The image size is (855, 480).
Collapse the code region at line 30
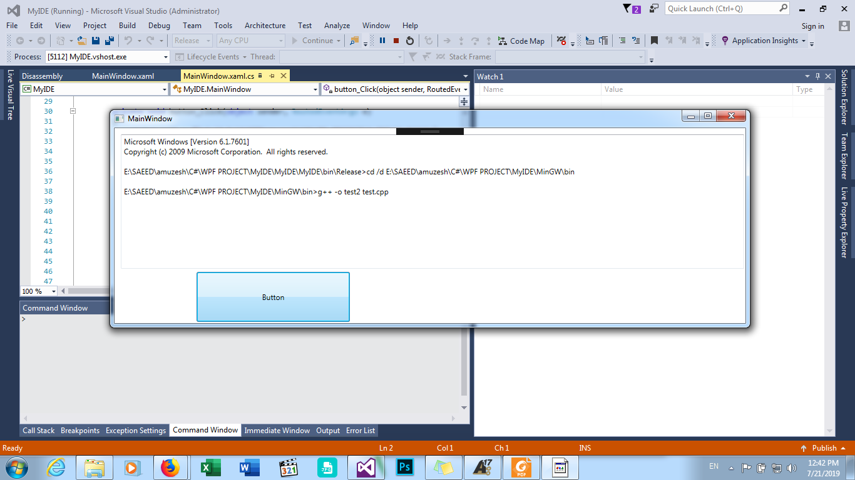pos(73,111)
